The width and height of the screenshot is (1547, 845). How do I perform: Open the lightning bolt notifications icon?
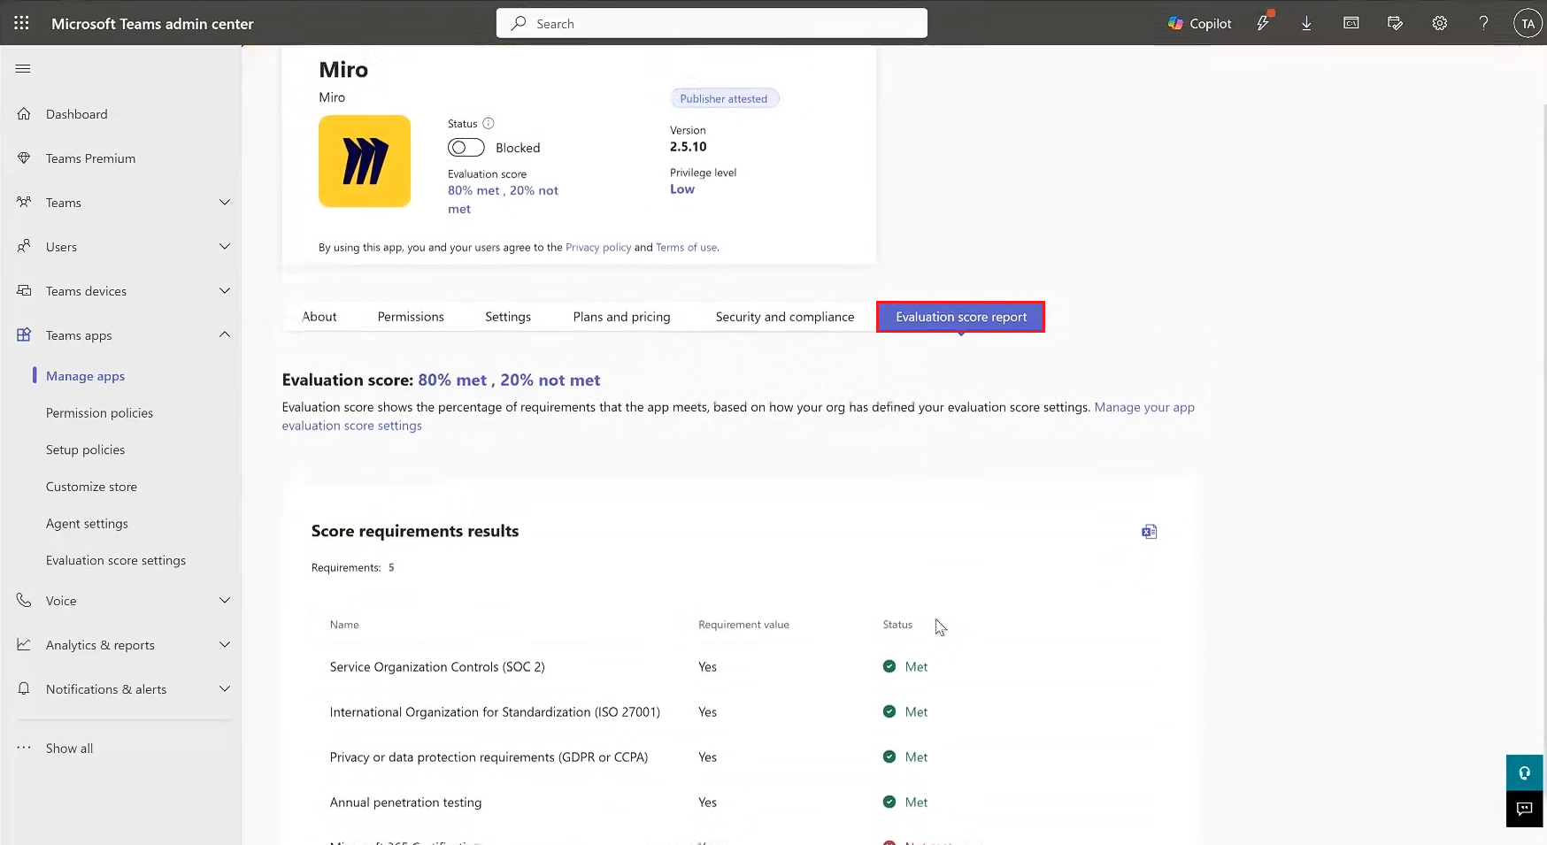(1264, 23)
